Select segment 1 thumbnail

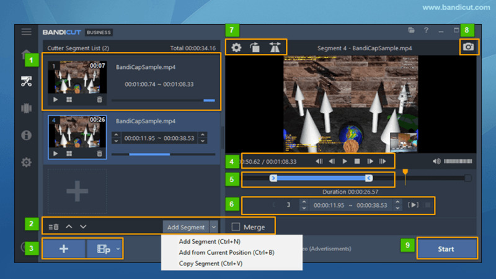pyautogui.click(x=77, y=77)
